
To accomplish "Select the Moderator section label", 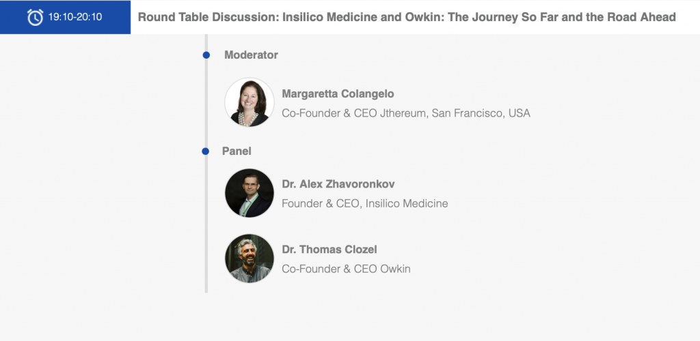I will point(251,55).
